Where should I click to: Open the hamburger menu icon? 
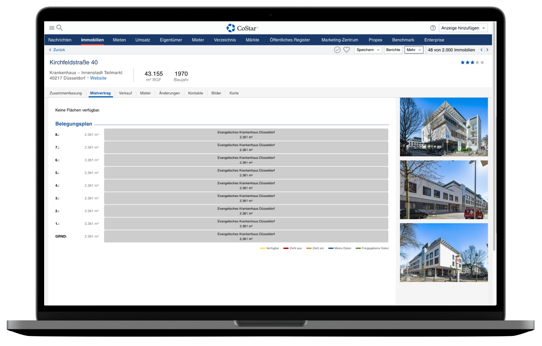pos(51,28)
